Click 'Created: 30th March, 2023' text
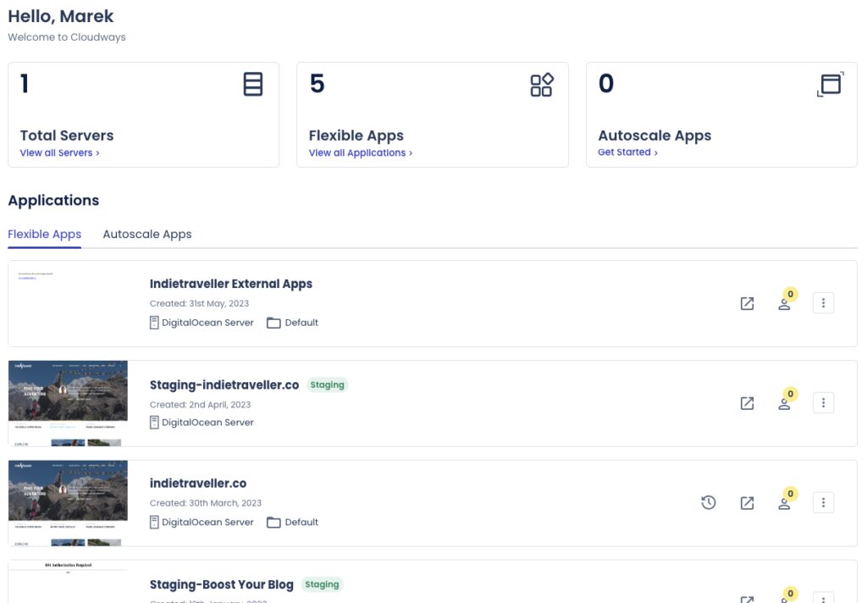 coord(205,503)
